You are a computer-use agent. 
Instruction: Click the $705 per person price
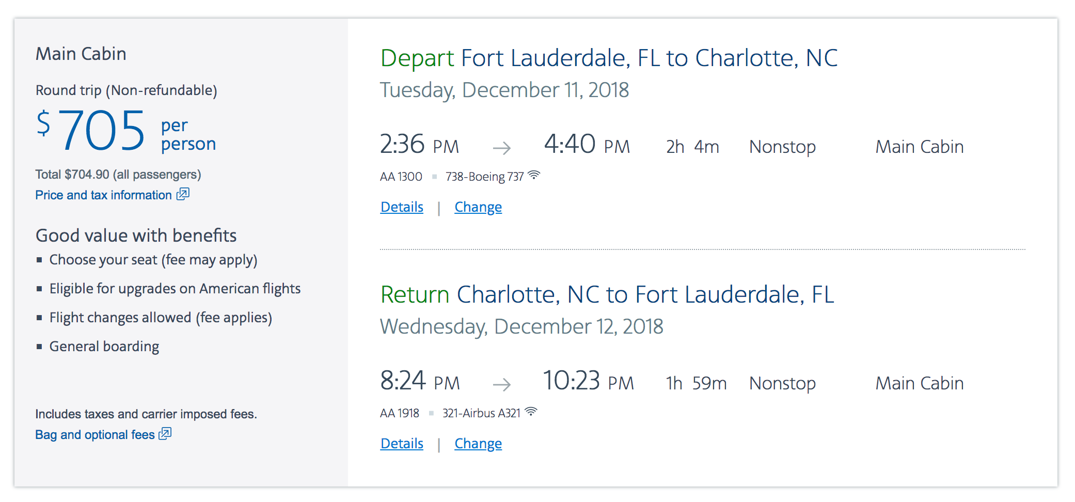pos(126,131)
